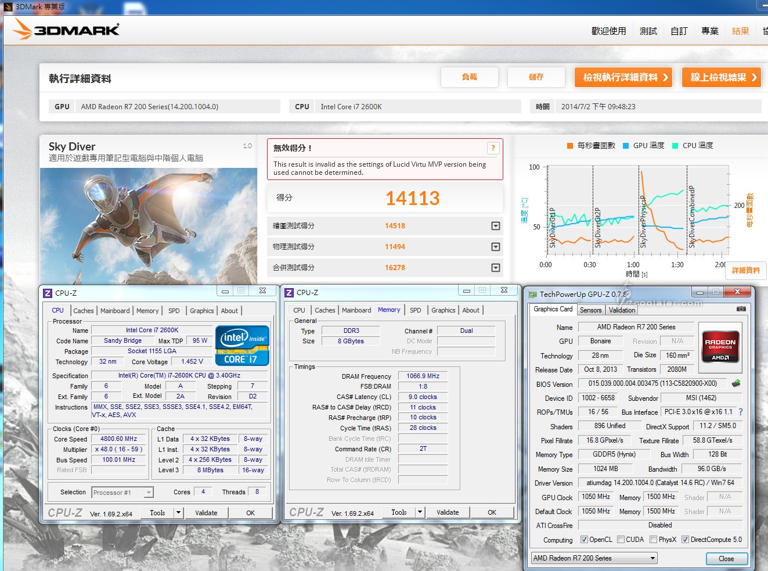Click the Radeon Graphics logo in GPU-Z
Viewport: 768px width, 571px height.
(x=720, y=347)
